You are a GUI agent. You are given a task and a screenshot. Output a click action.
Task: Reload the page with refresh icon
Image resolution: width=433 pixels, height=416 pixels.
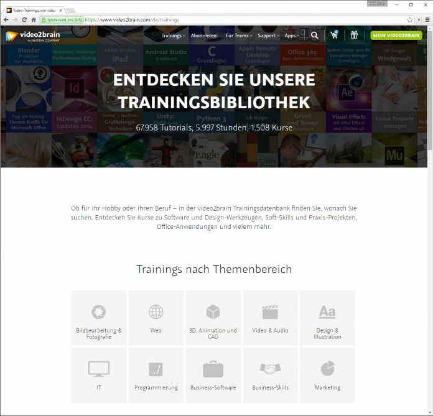(24, 20)
